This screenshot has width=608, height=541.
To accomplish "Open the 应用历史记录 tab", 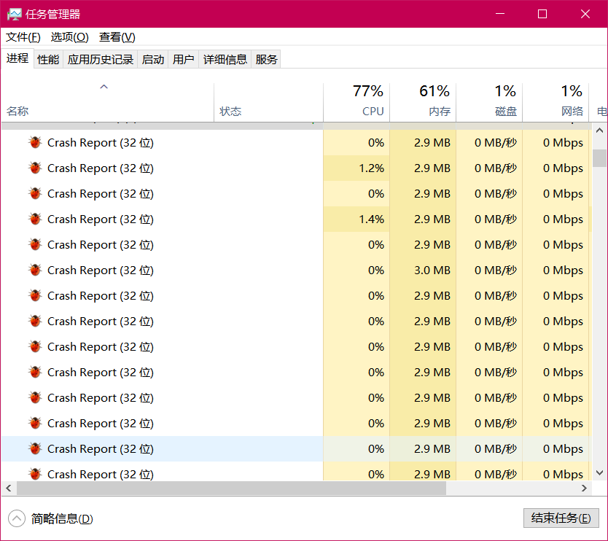I will [x=101, y=59].
